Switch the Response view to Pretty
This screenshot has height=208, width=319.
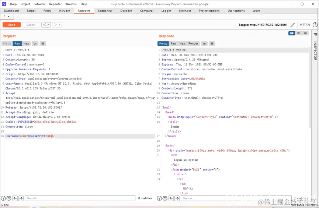[163, 43]
